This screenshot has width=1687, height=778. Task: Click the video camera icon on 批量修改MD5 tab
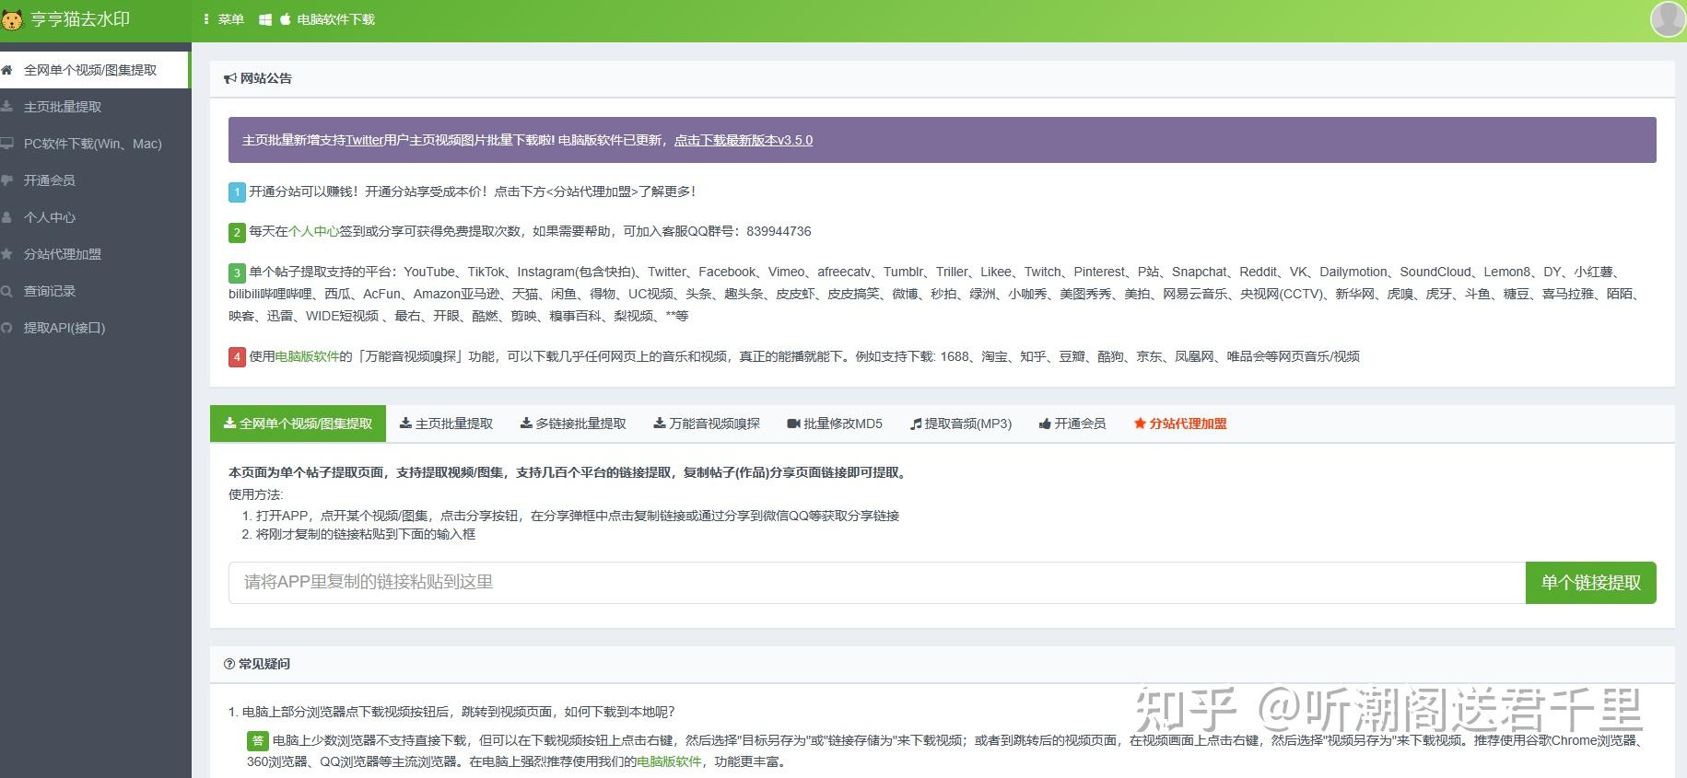point(793,424)
